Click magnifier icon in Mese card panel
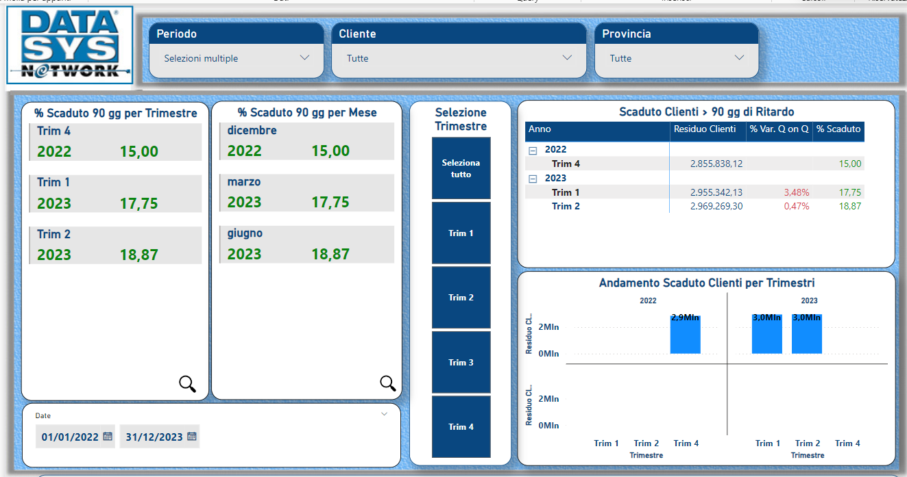Screen dimensions: 907x477 pyautogui.click(x=388, y=384)
